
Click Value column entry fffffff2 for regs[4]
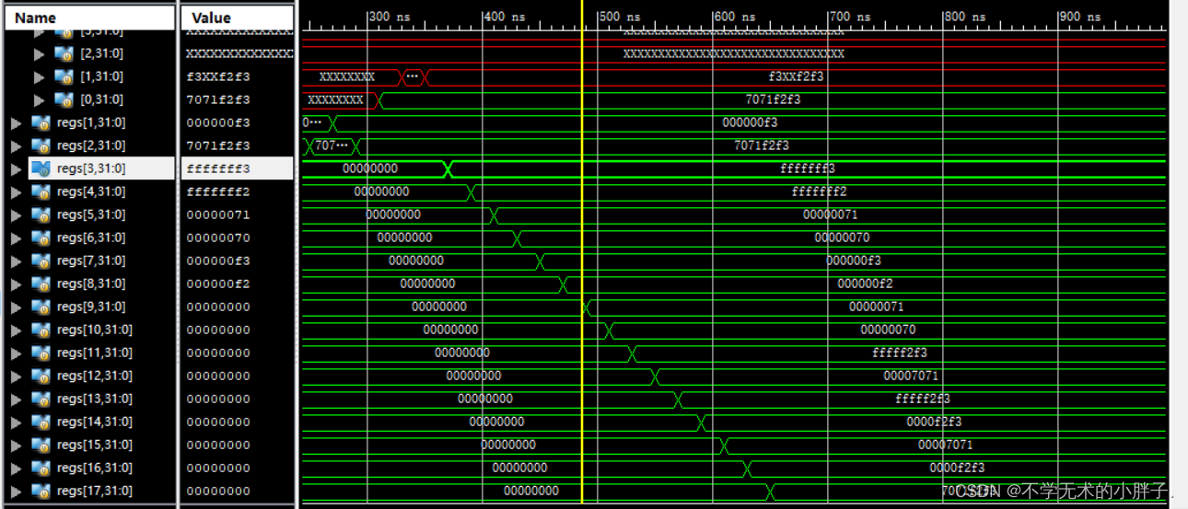[218, 191]
